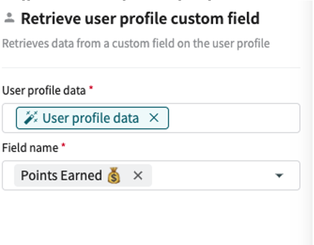Click the horizontal divider below the description
This screenshot has height=245, width=314.
click(x=151, y=68)
